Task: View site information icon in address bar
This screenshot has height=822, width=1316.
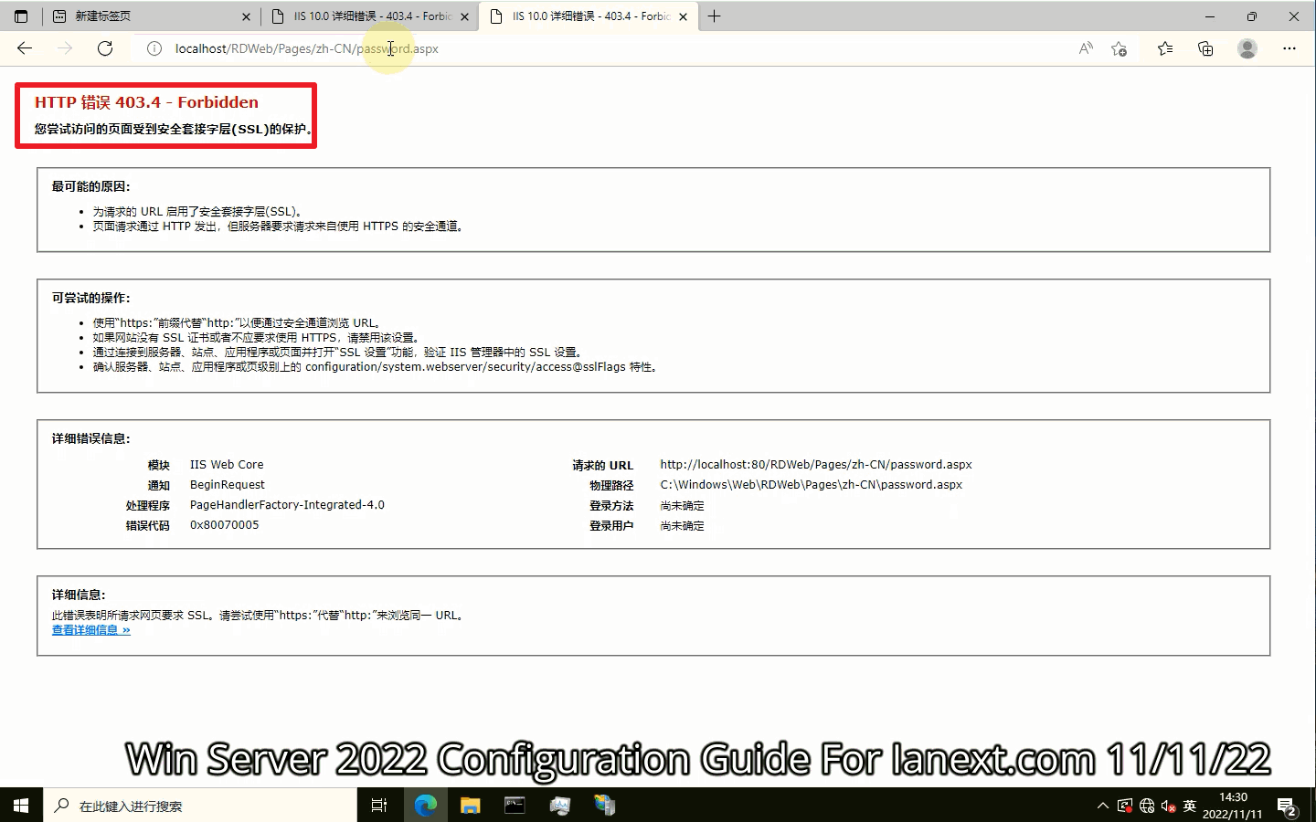Action: point(154,48)
